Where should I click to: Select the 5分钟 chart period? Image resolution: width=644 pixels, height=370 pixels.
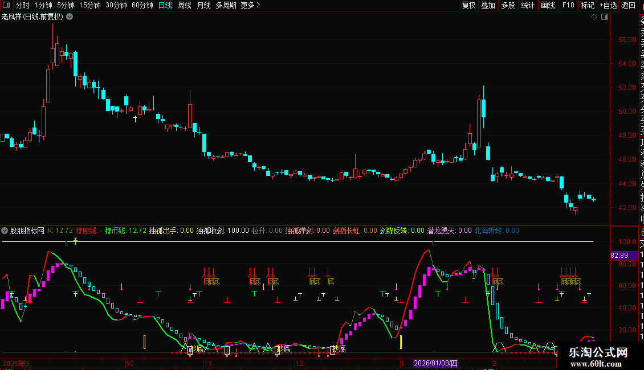point(66,5)
